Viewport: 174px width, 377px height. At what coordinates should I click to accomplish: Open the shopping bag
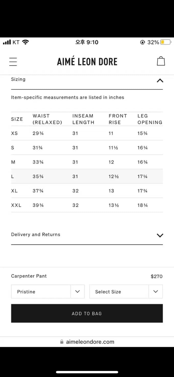[x=161, y=61]
